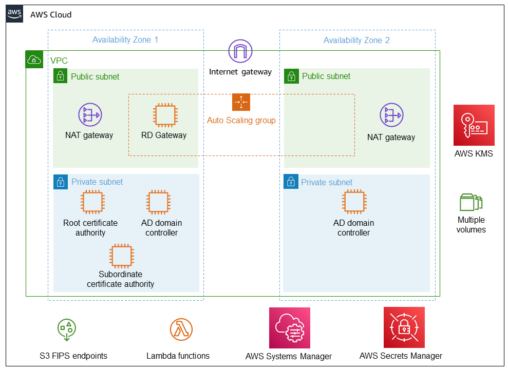Click the Lambda functions icon
The image size is (508, 370).
tap(181, 329)
